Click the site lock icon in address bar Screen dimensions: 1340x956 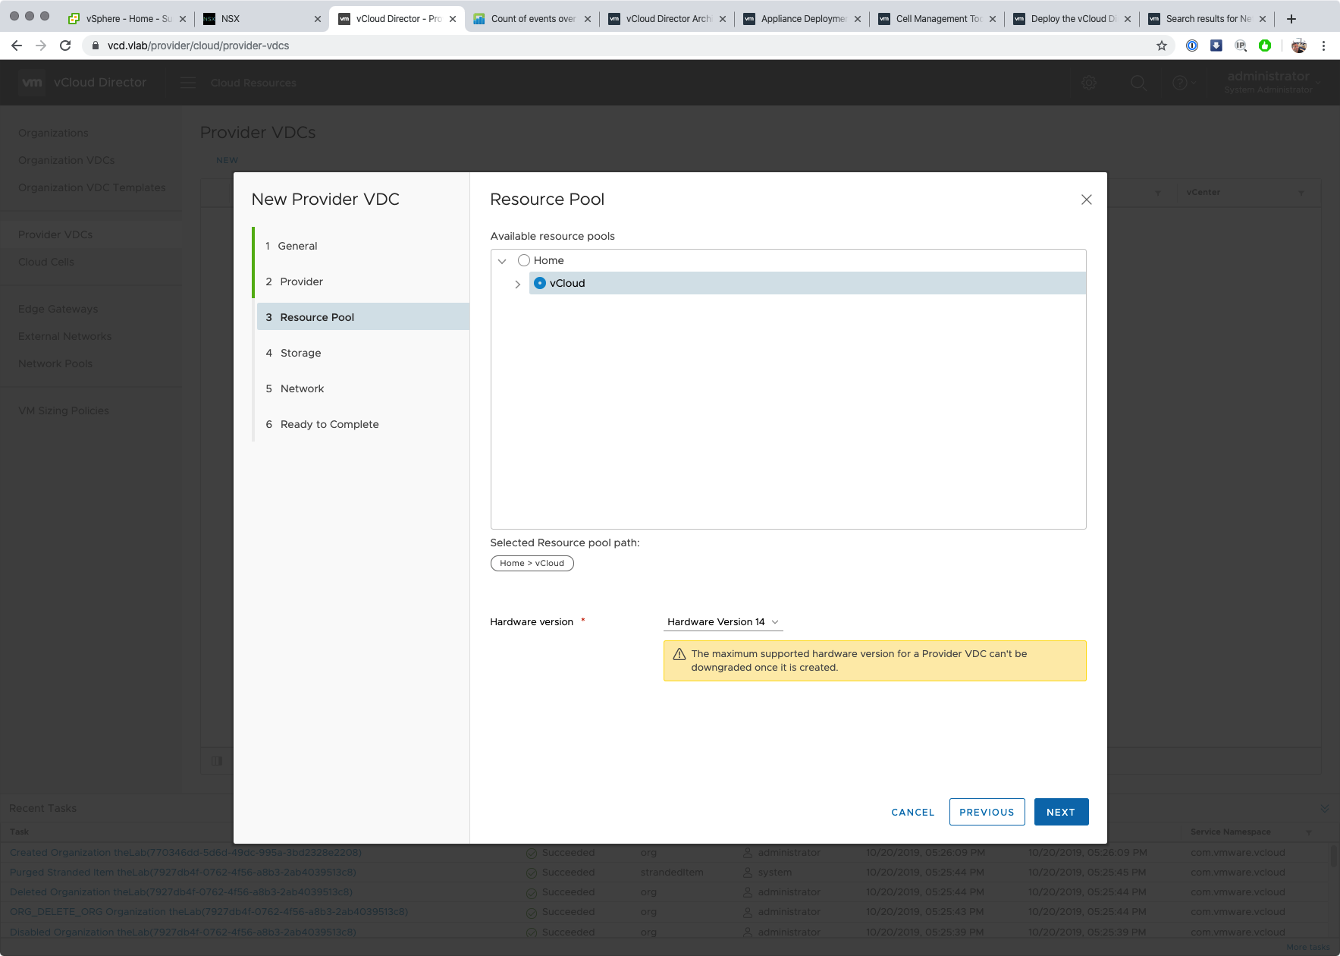pos(96,46)
